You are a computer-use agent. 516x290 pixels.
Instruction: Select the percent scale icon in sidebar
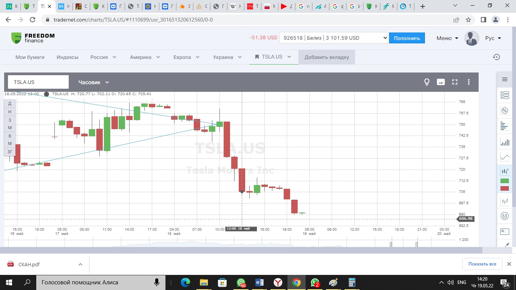505,111
